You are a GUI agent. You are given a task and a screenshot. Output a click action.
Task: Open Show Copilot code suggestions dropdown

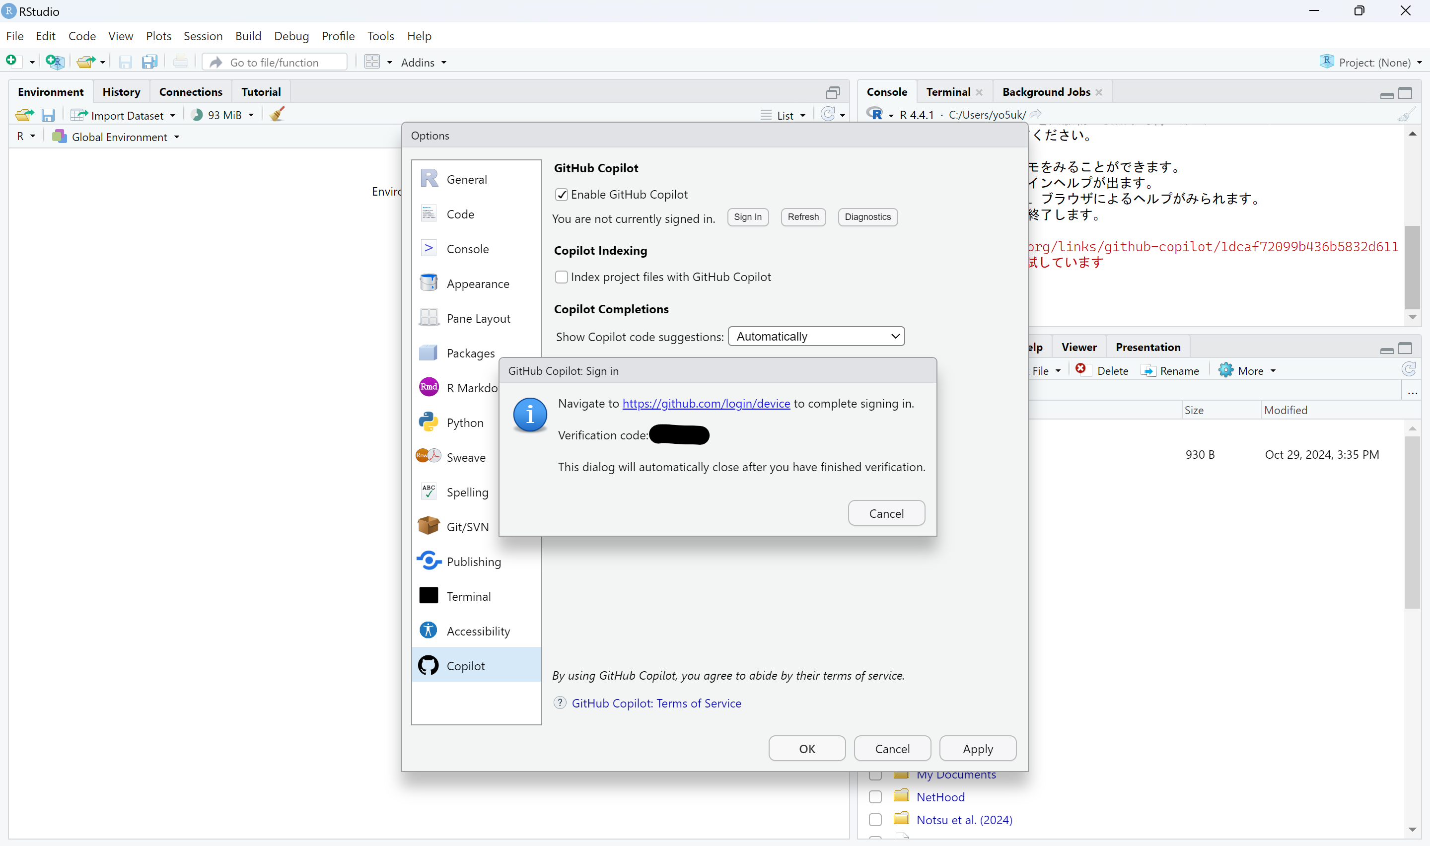tap(816, 336)
